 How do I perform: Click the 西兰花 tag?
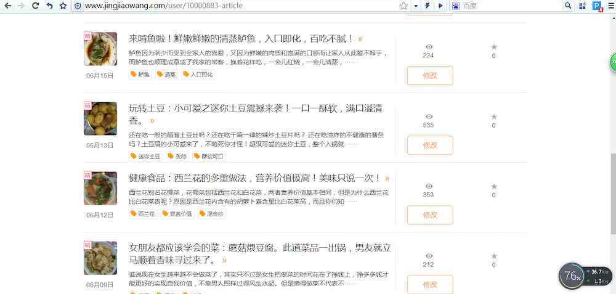click(143, 214)
